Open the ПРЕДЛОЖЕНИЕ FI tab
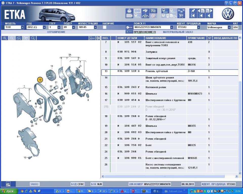Viewport: 243px width, 194px height. point(145,32)
